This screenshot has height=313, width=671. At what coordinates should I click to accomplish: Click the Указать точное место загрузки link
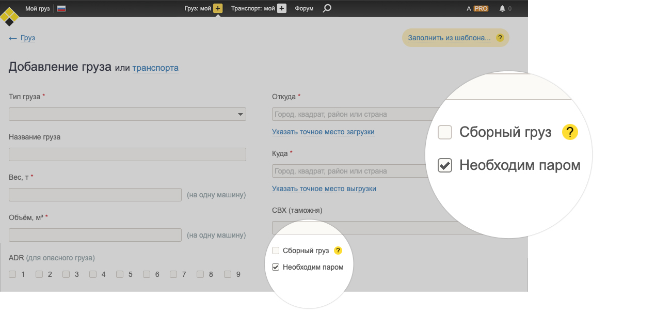point(323,132)
